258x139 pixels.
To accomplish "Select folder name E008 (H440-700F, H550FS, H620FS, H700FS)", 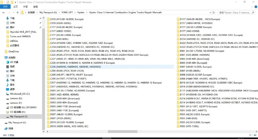I will [204, 79].
